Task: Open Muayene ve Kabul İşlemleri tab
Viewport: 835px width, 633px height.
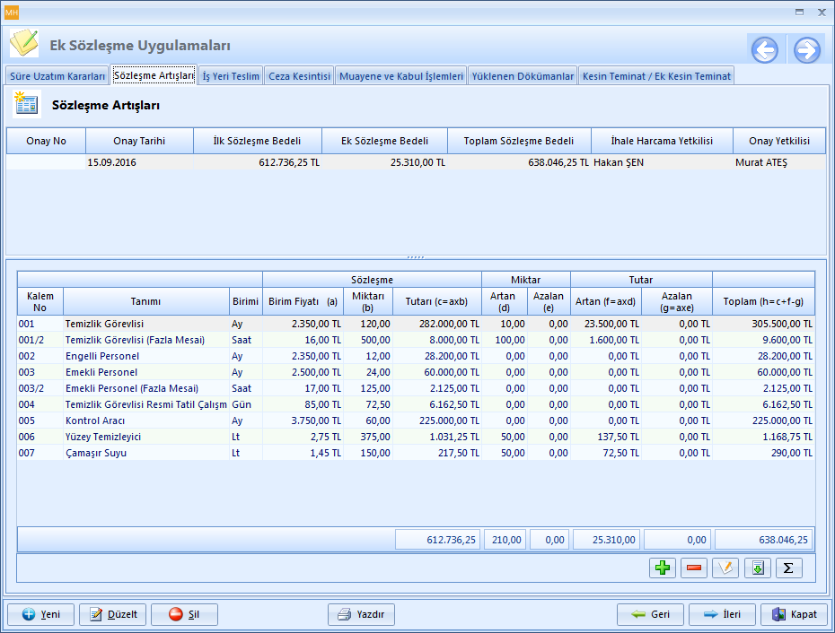Action: tap(400, 76)
